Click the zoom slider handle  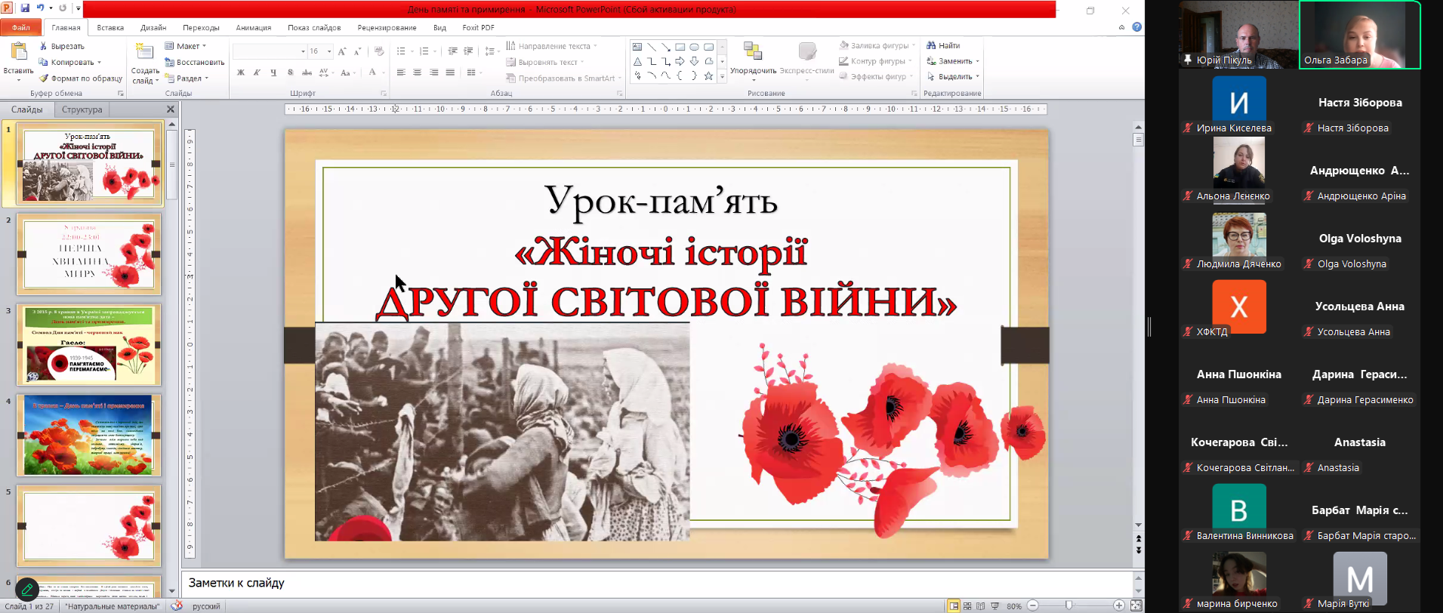tap(1068, 605)
